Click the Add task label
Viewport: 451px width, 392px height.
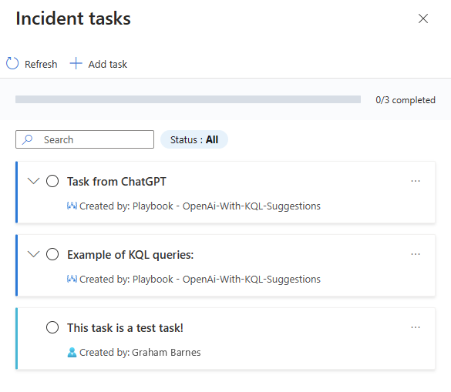coord(108,64)
